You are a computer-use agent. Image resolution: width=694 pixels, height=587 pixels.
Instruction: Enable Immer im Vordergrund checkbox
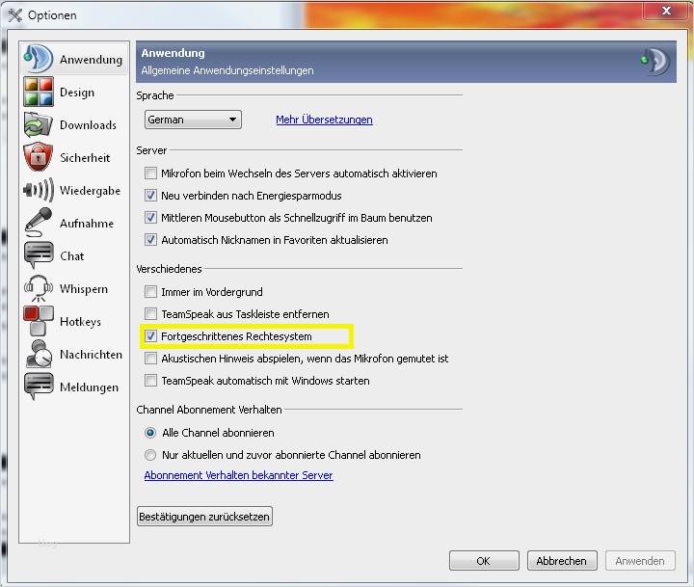pos(150,292)
